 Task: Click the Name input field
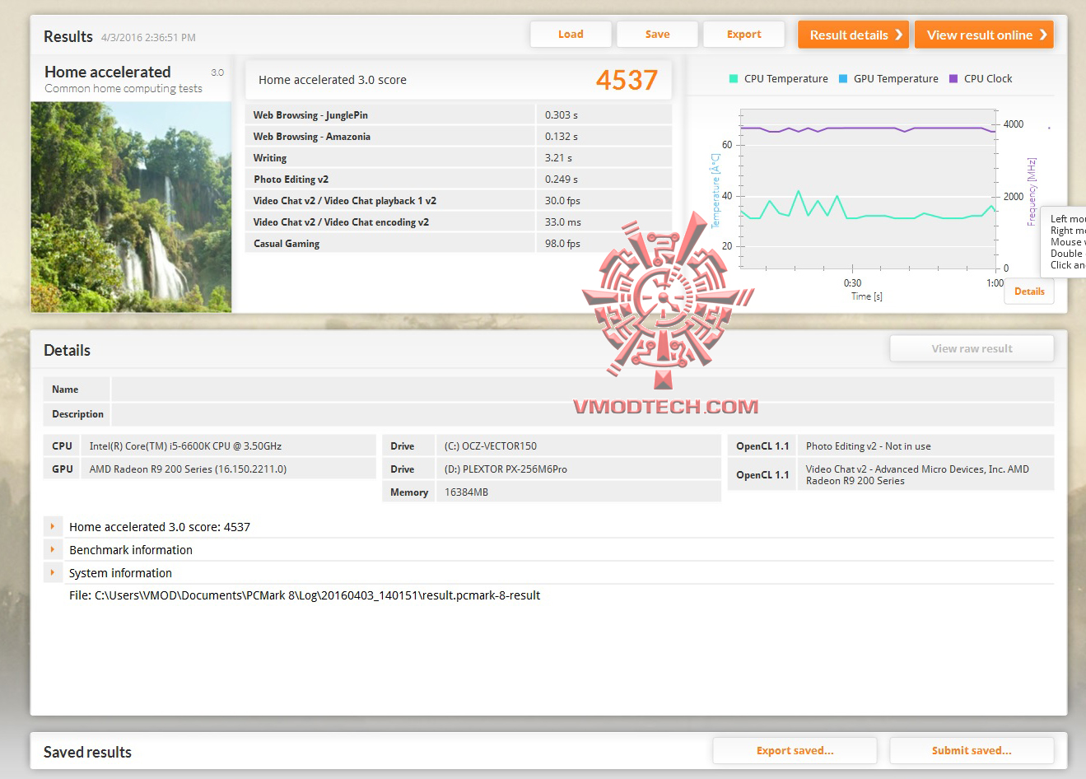click(x=582, y=389)
